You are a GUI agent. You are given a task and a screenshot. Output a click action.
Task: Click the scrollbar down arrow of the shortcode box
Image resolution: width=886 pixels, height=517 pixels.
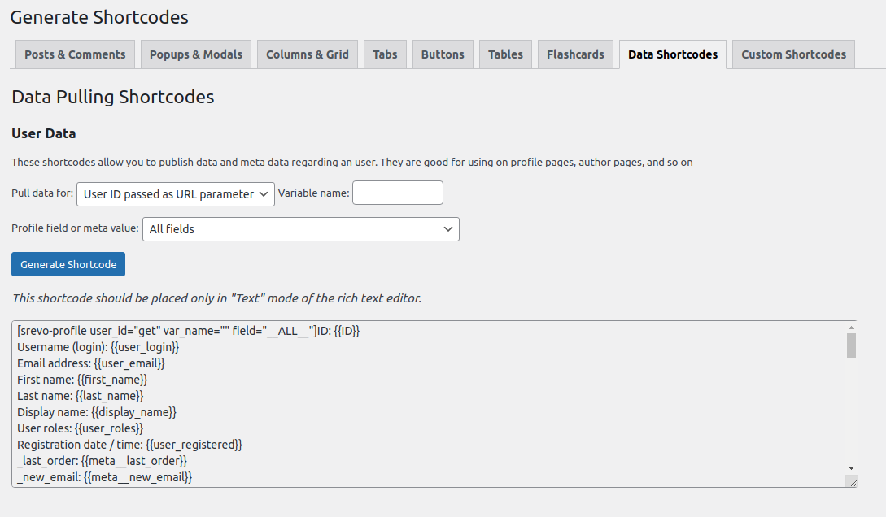pyautogui.click(x=850, y=467)
